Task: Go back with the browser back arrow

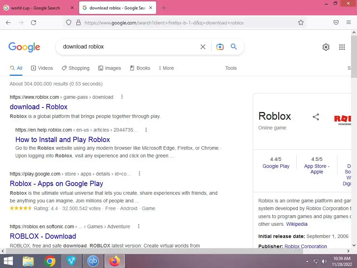Action: click(x=8, y=23)
